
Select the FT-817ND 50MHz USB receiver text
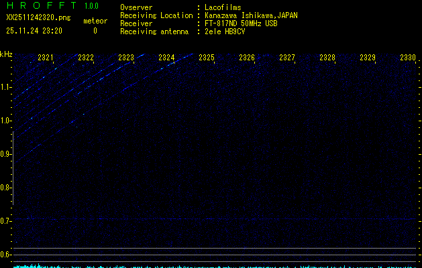[242, 23]
